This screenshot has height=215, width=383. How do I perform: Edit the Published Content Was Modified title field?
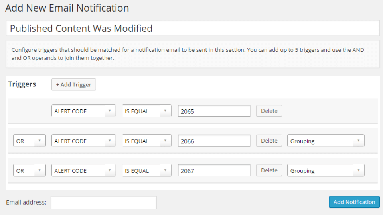pos(193,28)
